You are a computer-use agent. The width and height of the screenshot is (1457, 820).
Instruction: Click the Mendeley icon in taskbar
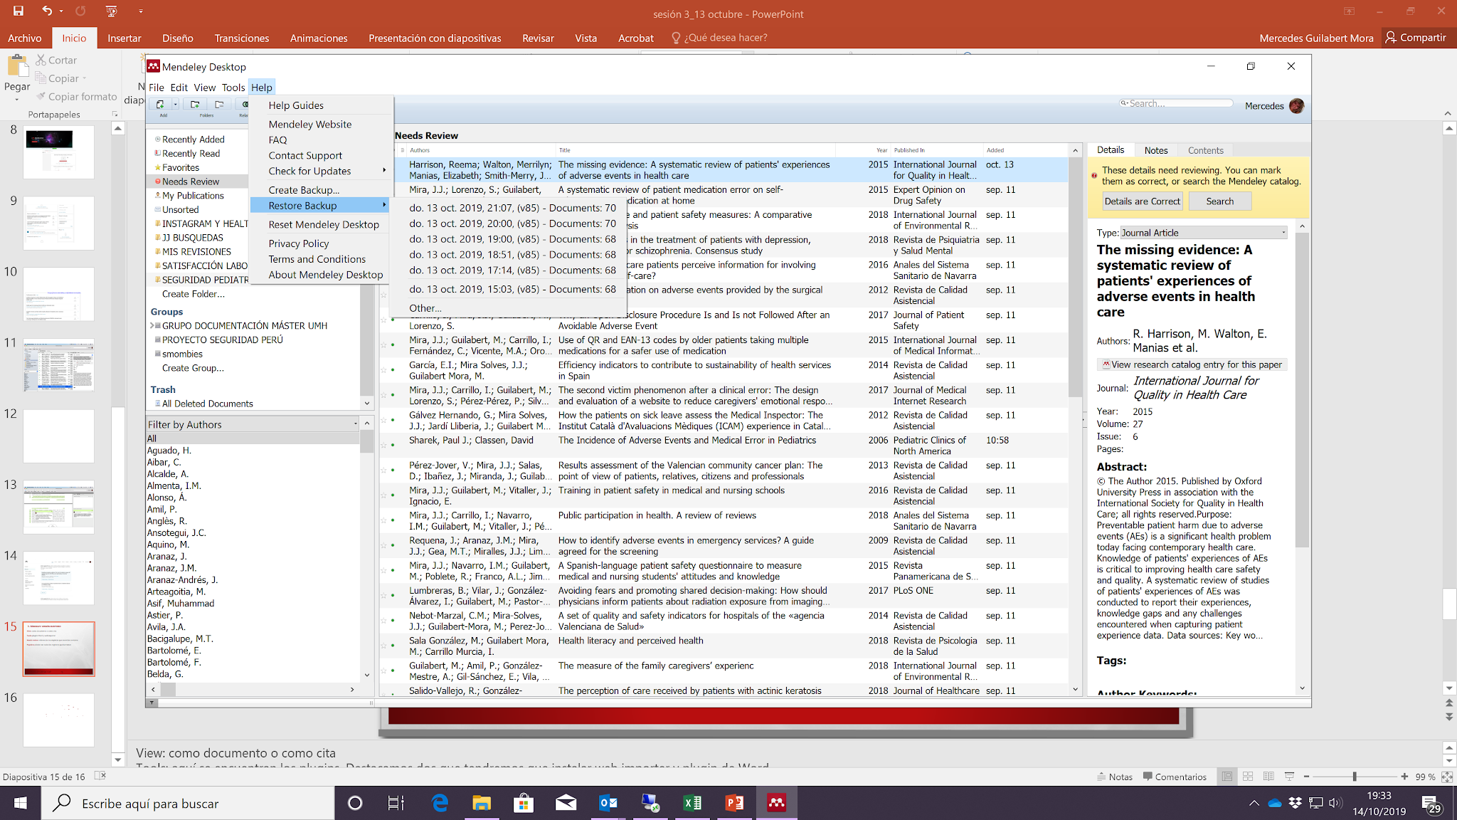tap(775, 803)
